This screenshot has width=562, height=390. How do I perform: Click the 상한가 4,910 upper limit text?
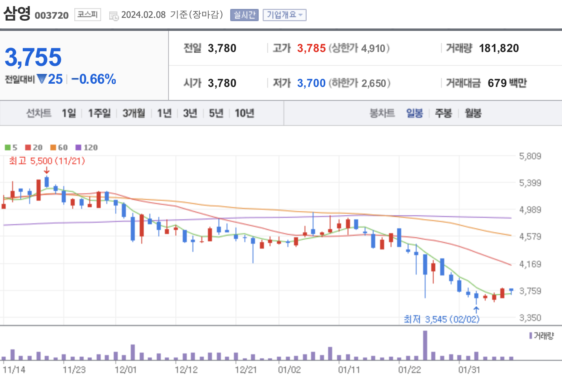point(359,48)
